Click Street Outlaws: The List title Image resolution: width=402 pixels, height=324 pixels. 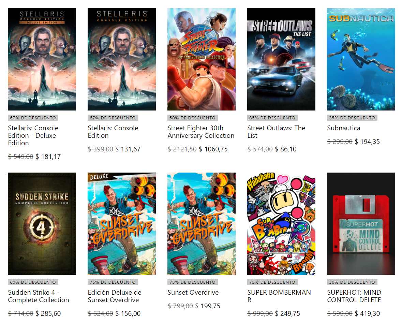[276, 132]
